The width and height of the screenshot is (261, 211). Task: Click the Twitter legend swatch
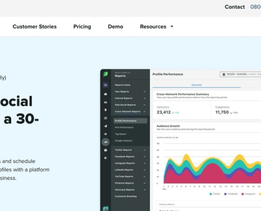(x=210, y=194)
